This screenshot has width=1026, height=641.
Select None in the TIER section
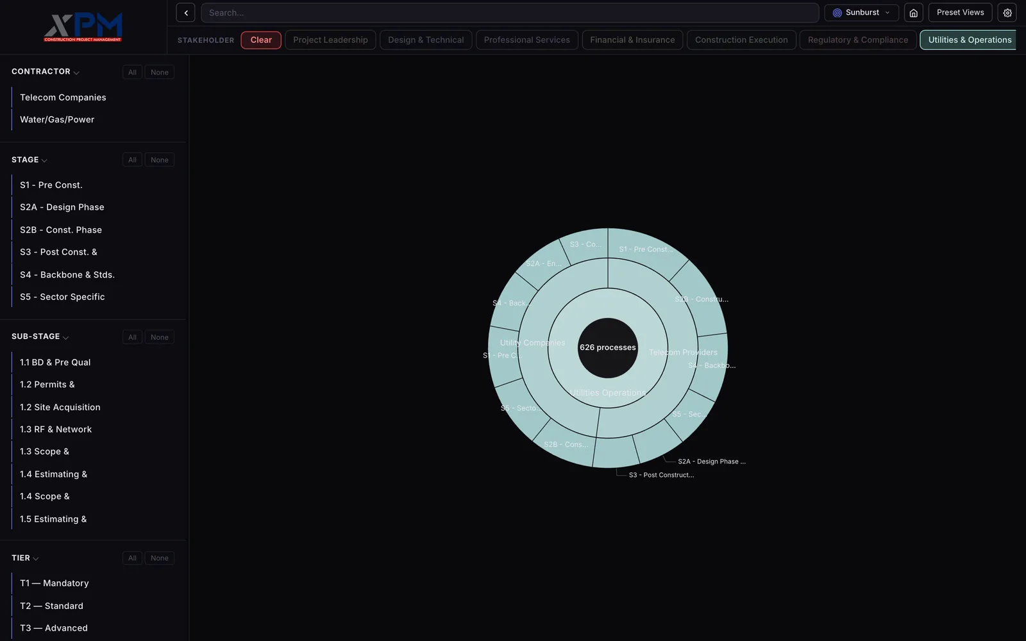pyautogui.click(x=160, y=558)
